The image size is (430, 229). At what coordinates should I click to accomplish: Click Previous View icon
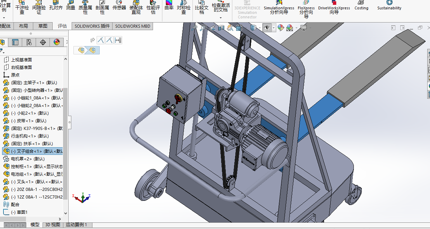212,28
